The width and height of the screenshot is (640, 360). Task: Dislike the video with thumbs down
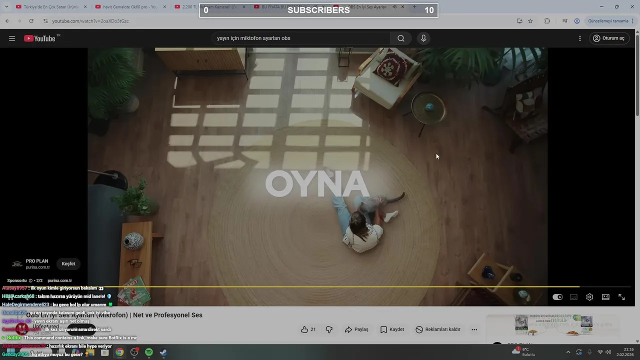point(329,329)
